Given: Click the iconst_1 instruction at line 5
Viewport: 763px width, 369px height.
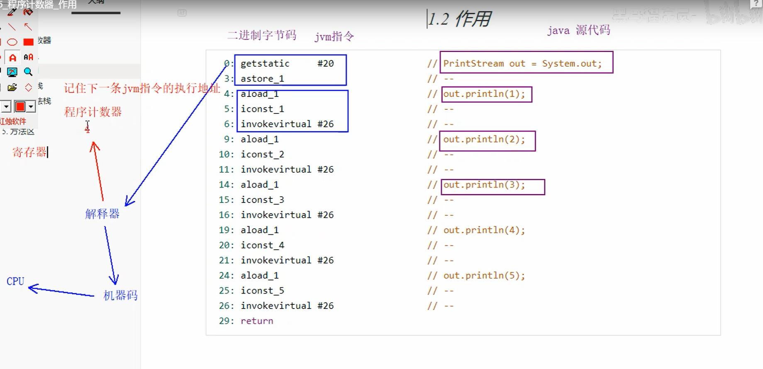Looking at the screenshot, I should click(262, 109).
